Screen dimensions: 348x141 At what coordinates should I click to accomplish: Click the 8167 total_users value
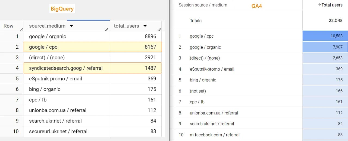click(x=151, y=47)
